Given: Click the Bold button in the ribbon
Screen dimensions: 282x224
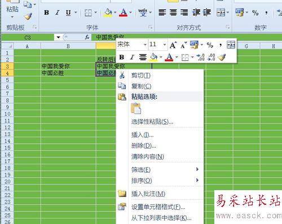Looking at the screenshot, I should point(46,12).
